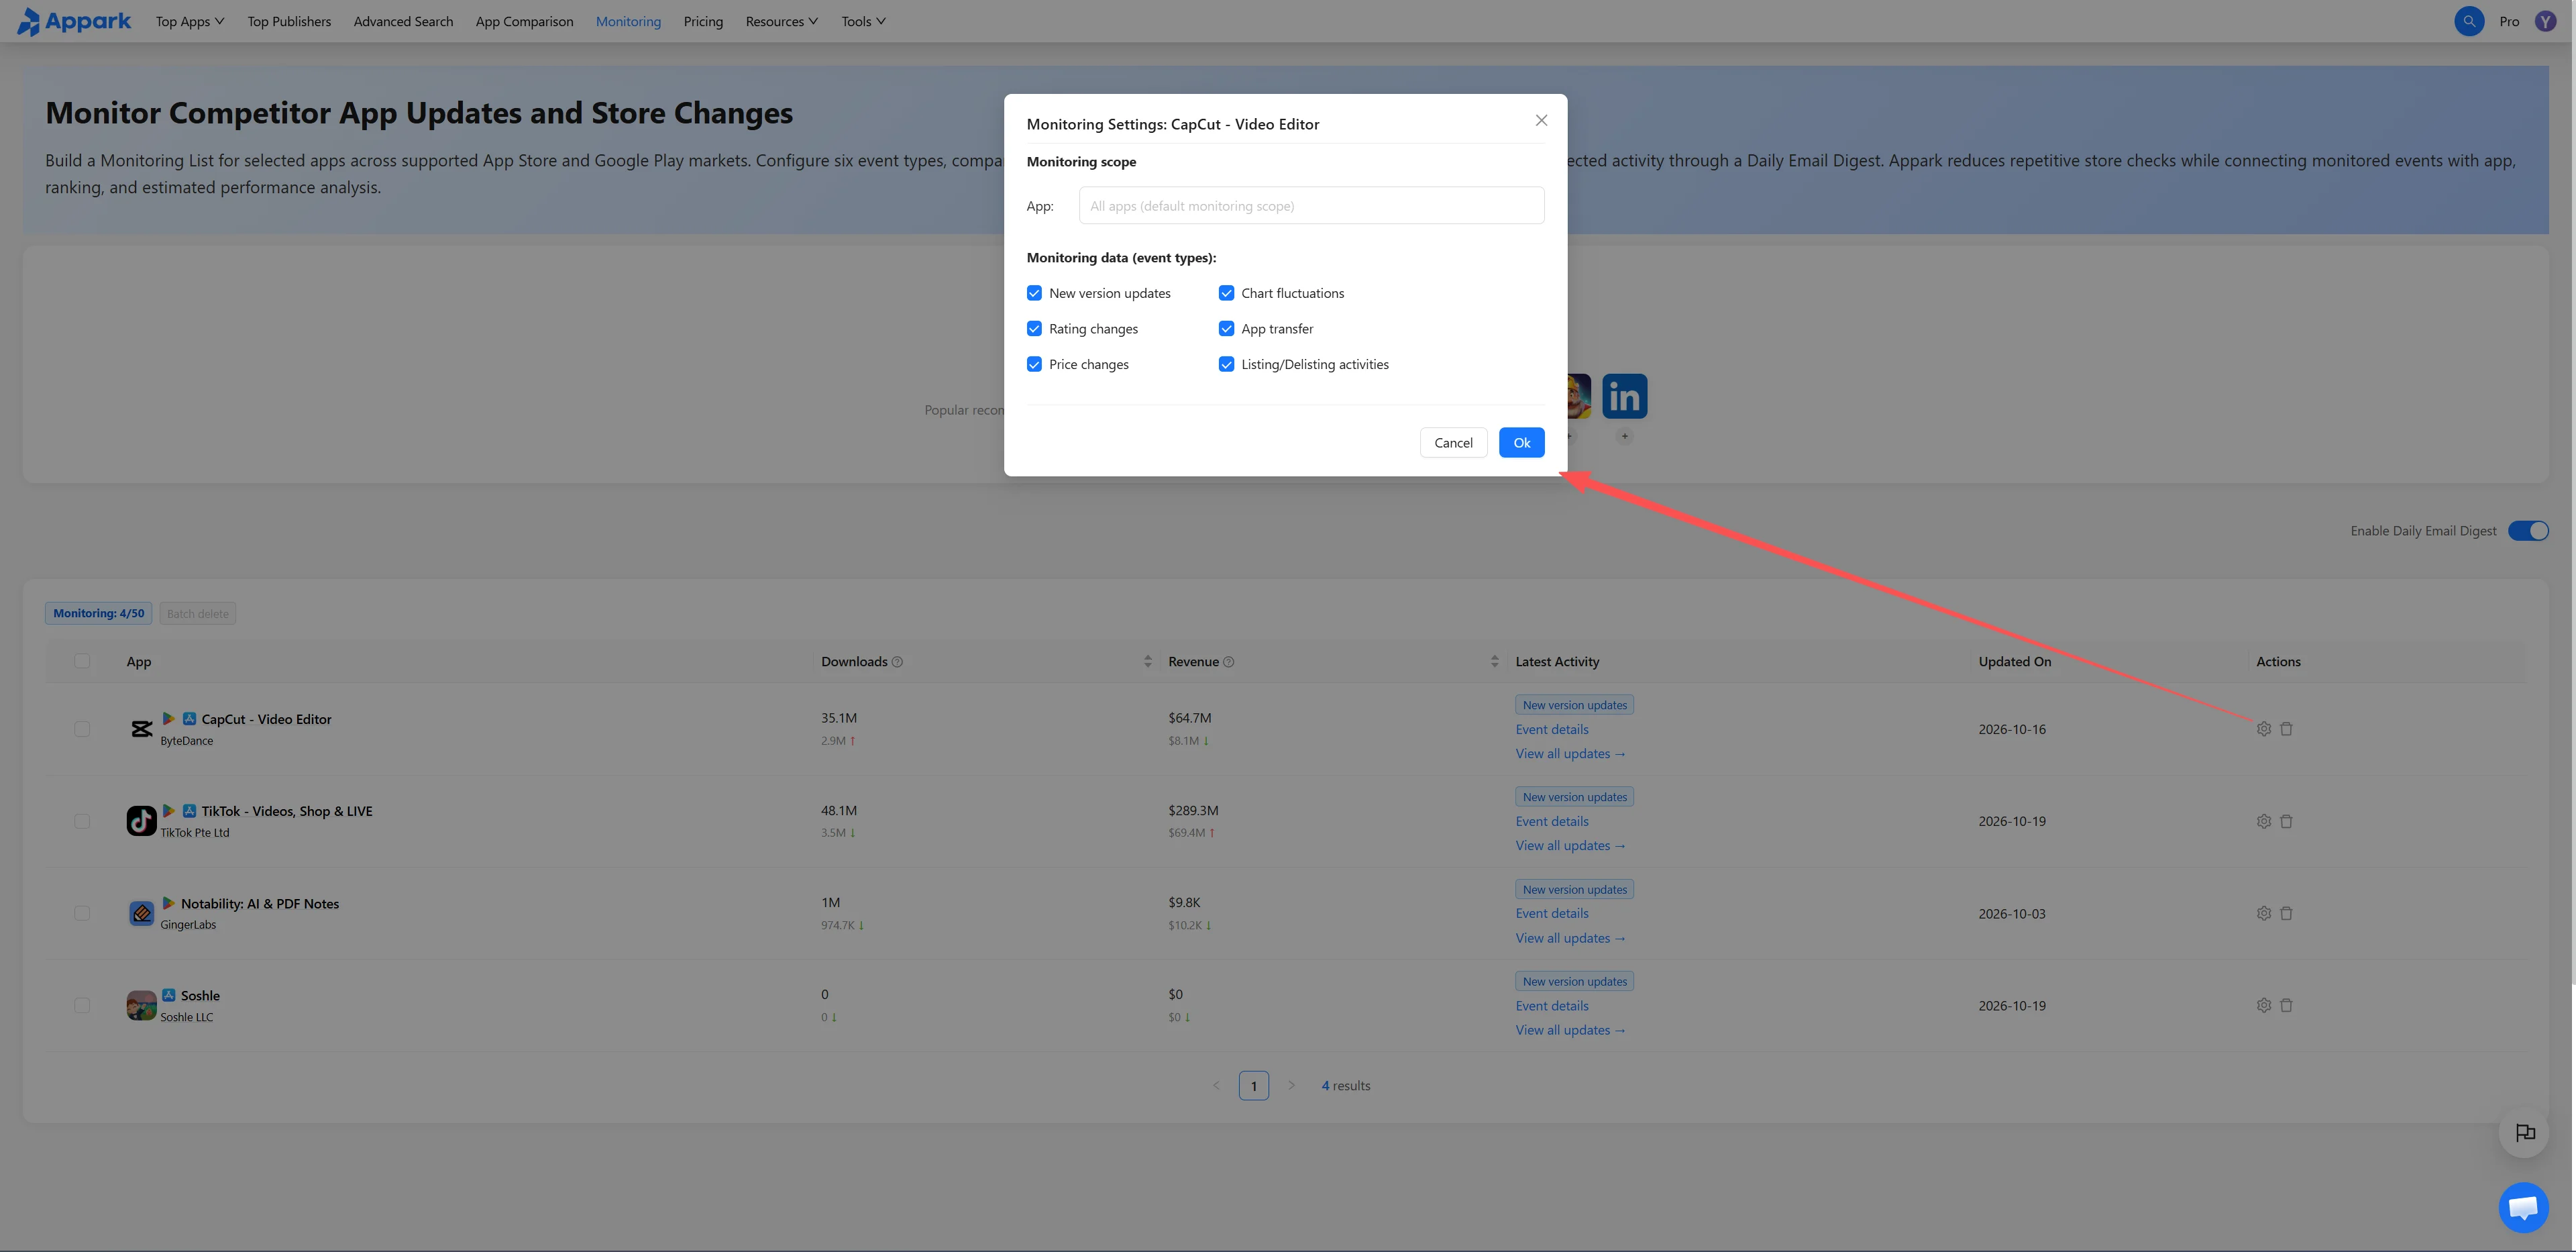The image size is (2576, 1252).
Task: Open Top Publishers menu item
Action: point(289,21)
